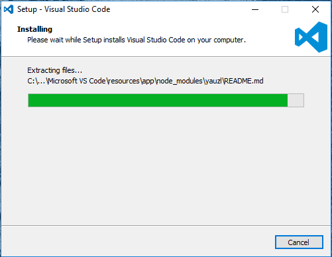Cancel the installation

(299, 242)
